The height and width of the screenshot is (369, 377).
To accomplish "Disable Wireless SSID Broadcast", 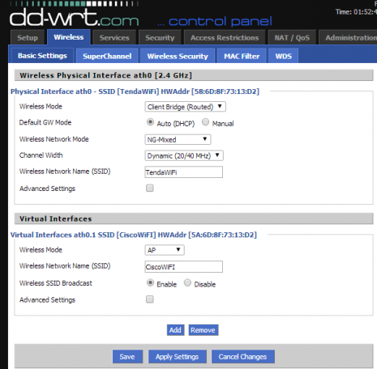I will [x=187, y=282].
